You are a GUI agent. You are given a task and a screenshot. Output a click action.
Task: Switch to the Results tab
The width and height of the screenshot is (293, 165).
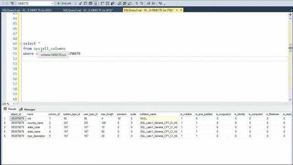pyautogui.click(x=10, y=109)
